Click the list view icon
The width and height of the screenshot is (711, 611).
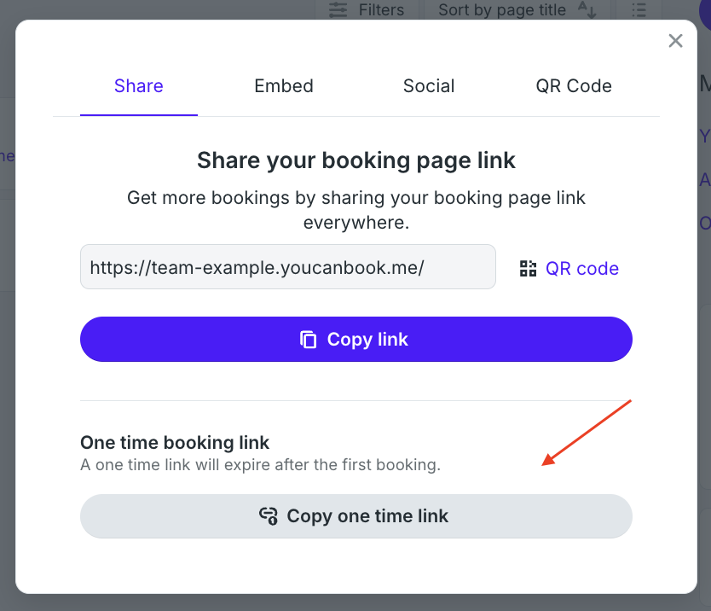point(639,10)
